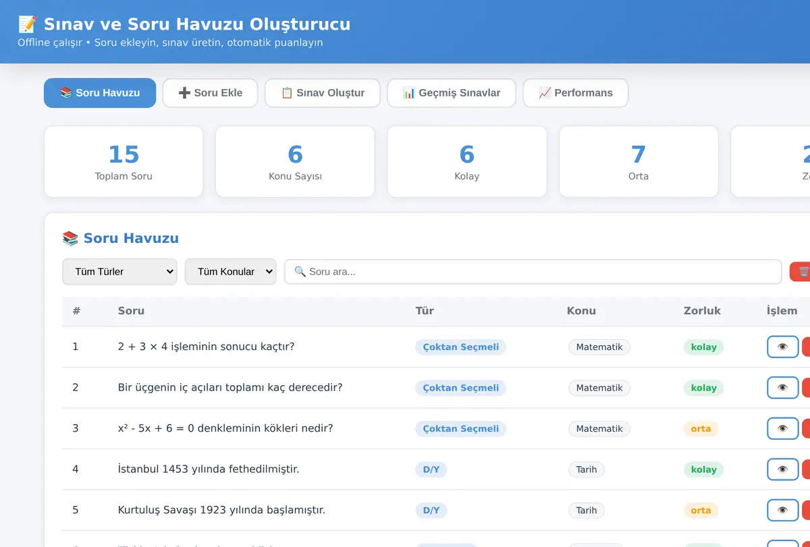810x547 pixels.
Task: Click the orta badge in row 3
Action: (x=701, y=429)
